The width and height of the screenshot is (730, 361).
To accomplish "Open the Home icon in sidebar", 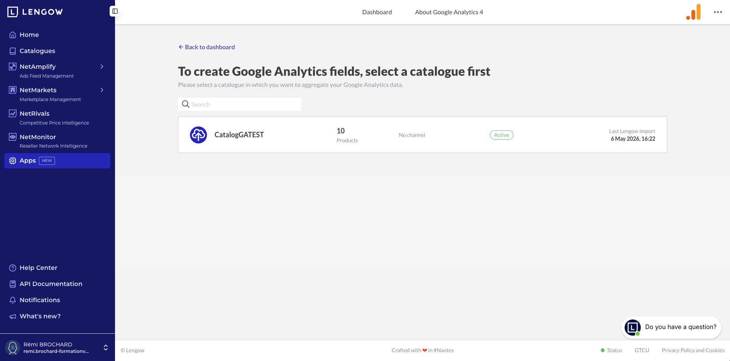I will [x=13, y=35].
